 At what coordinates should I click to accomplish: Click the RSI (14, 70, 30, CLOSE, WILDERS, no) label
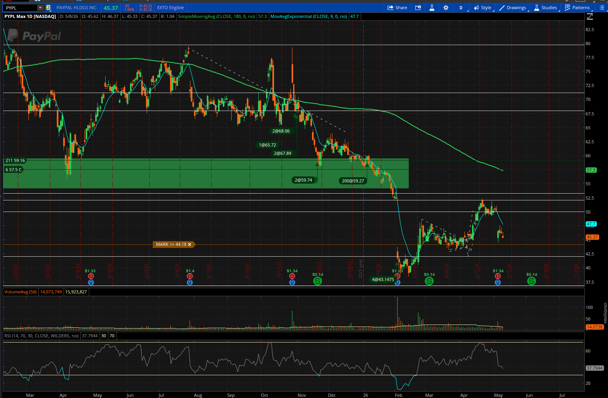point(42,336)
